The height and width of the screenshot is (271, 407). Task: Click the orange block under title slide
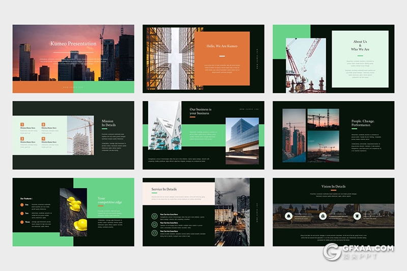(x=43, y=87)
